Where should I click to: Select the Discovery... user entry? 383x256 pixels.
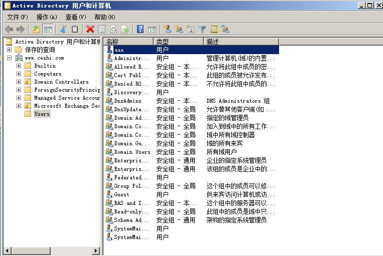132,92
